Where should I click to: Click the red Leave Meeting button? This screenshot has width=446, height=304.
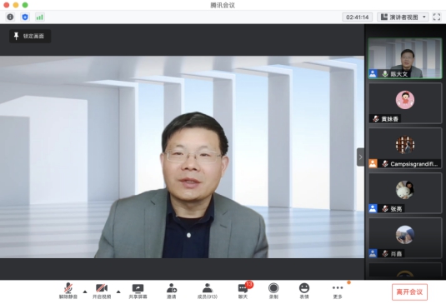(x=409, y=292)
